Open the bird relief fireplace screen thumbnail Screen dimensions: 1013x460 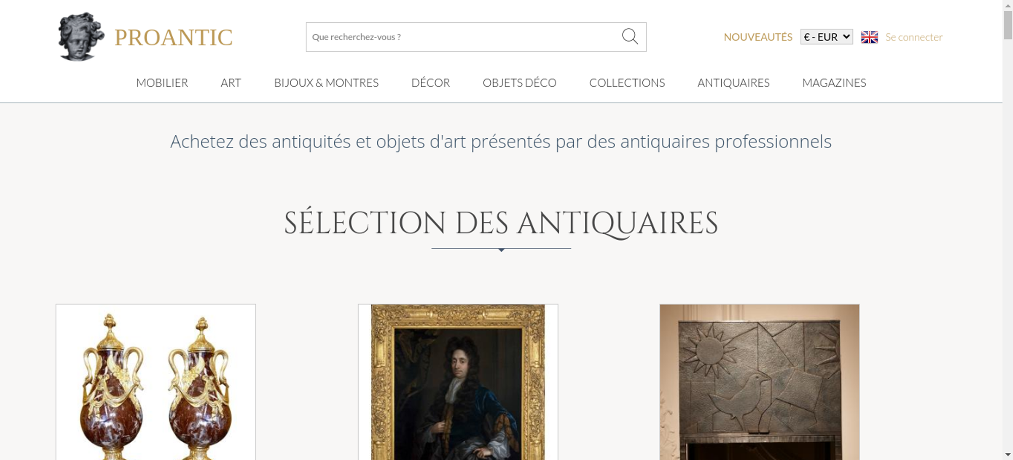tap(759, 382)
